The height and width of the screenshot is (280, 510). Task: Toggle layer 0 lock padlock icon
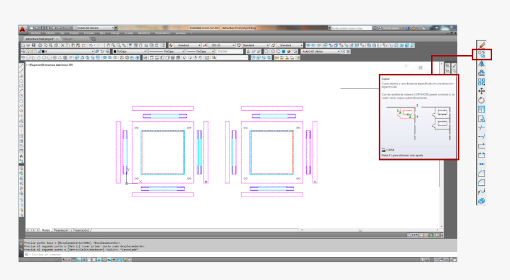[x=39, y=52]
